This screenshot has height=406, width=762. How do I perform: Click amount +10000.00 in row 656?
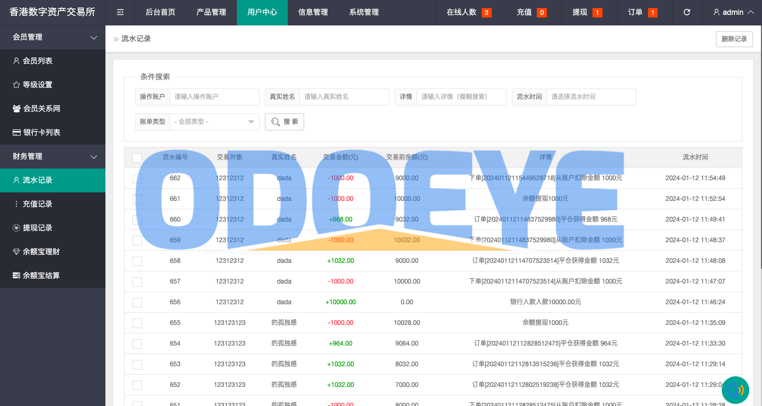pos(341,302)
